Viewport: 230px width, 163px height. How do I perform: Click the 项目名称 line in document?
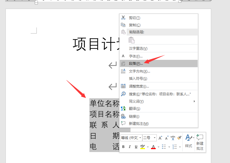pos(105,114)
